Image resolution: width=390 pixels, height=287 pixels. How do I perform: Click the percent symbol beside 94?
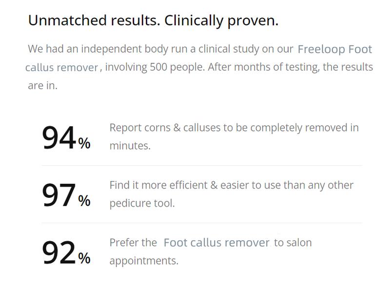pos(84,143)
